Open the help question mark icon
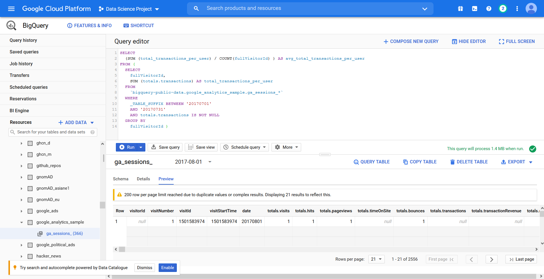This screenshot has width=544, height=279. point(489,9)
